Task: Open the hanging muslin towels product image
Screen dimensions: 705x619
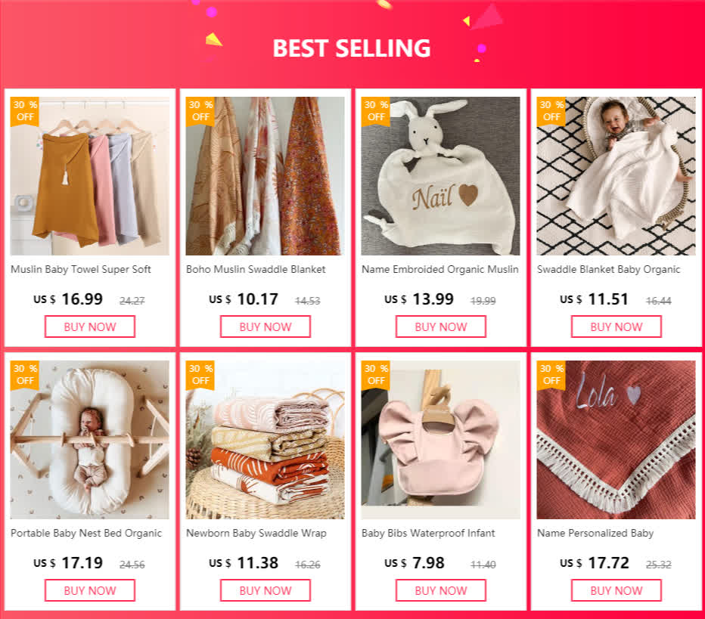Action: (x=90, y=176)
